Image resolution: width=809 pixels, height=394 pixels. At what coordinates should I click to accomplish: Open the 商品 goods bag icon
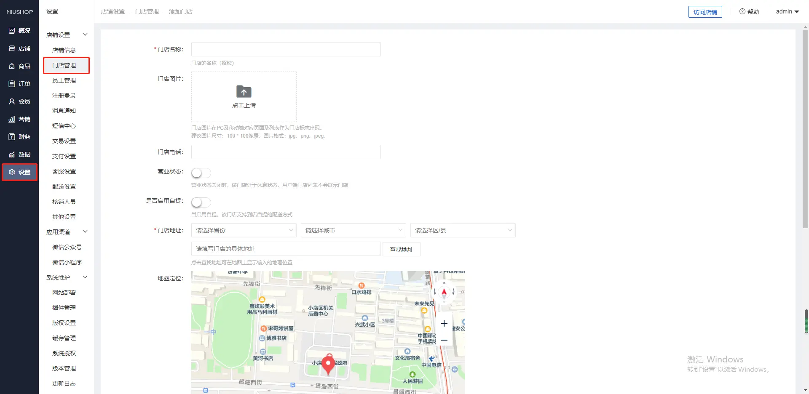pyautogui.click(x=12, y=66)
